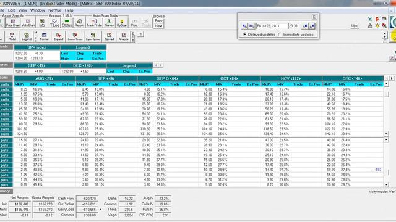
Task: Launch the Trade Finder tool
Action: click(x=94, y=23)
